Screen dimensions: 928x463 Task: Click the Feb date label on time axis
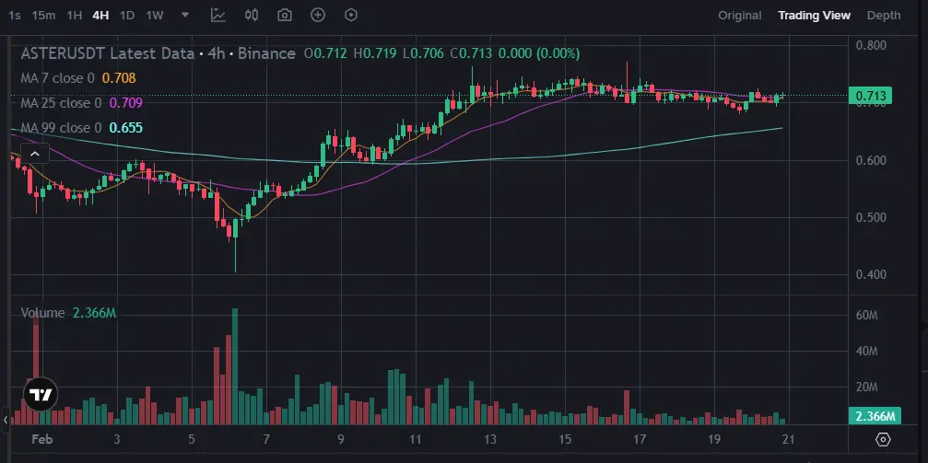click(42, 439)
